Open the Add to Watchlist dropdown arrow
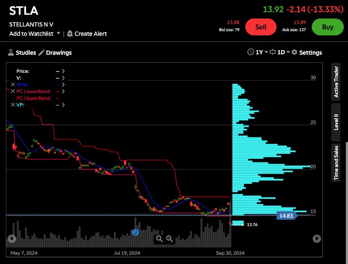 click(x=58, y=33)
